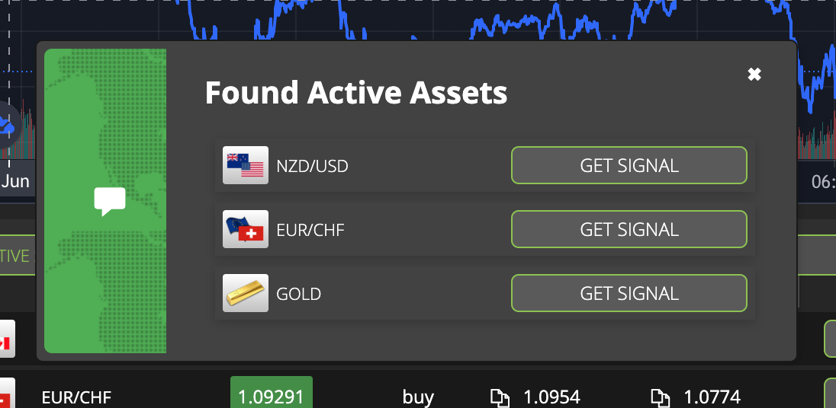The width and height of the screenshot is (836, 408).
Task: Click the EUR/CHF flag icon in popup
Action: [x=246, y=229]
